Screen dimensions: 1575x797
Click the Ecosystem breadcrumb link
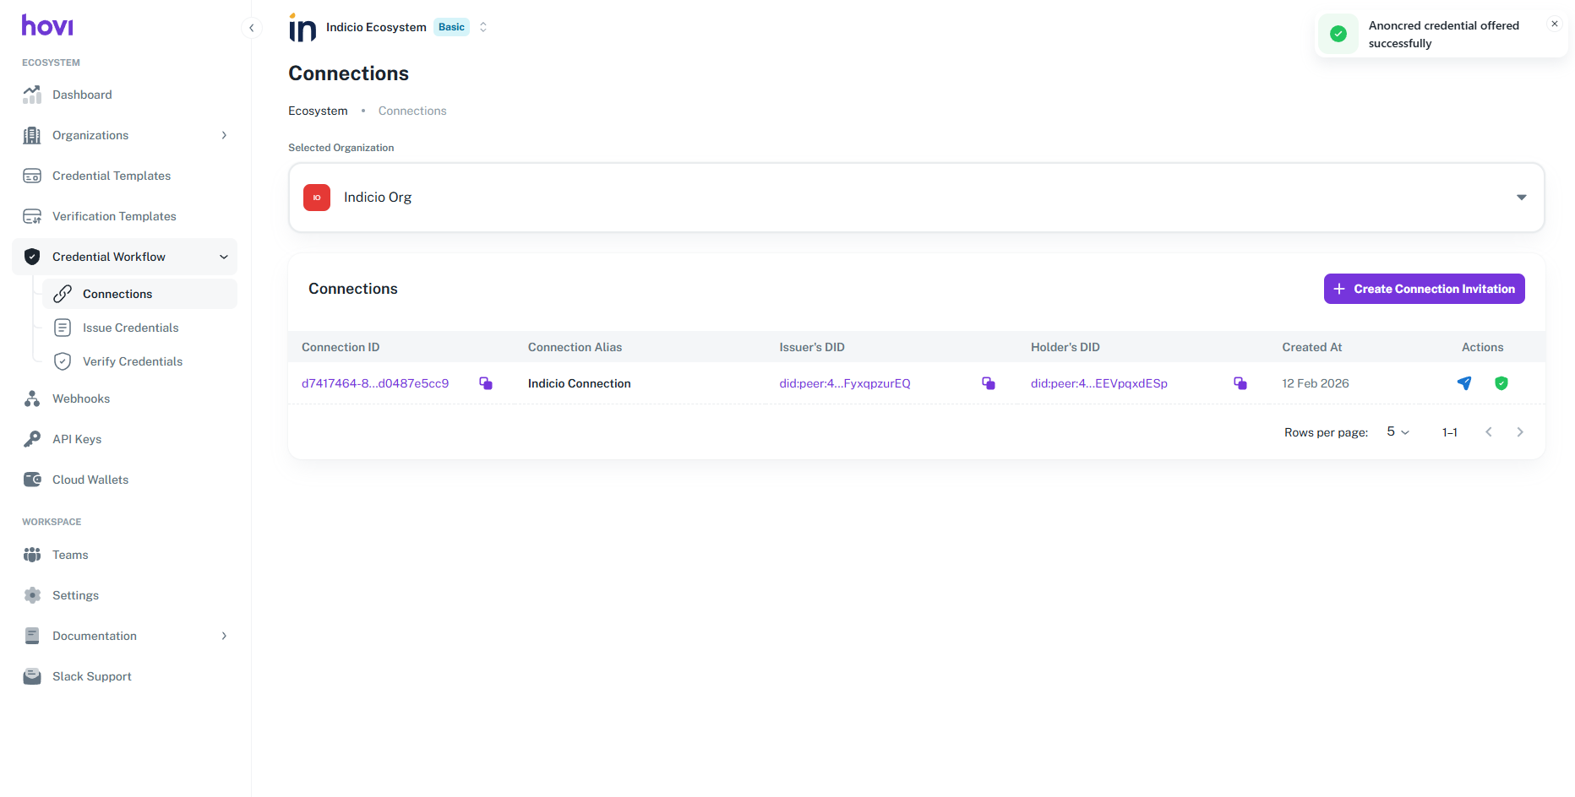pyautogui.click(x=318, y=111)
